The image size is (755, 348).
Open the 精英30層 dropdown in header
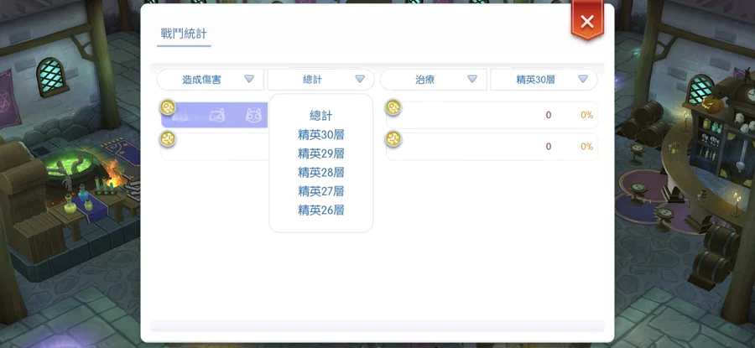click(544, 80)
